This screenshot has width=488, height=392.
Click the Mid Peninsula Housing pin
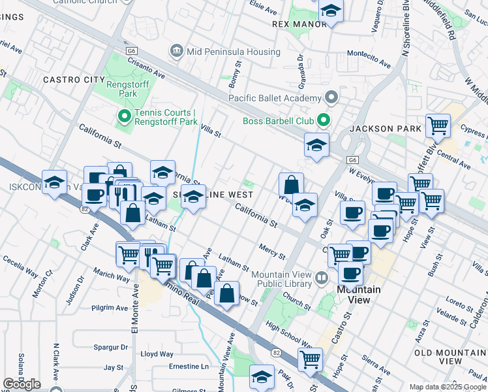[176, 51]
